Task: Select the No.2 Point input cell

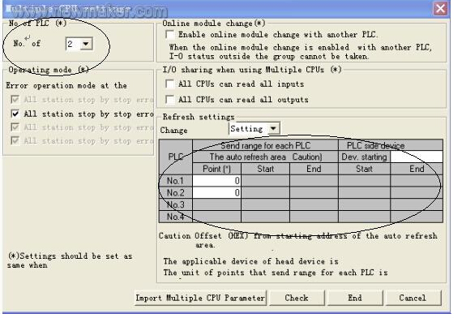Action: (x=216, y=192)
